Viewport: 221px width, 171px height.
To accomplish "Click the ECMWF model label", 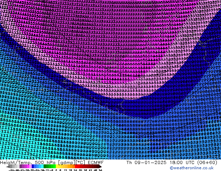I will click(96, 163).
